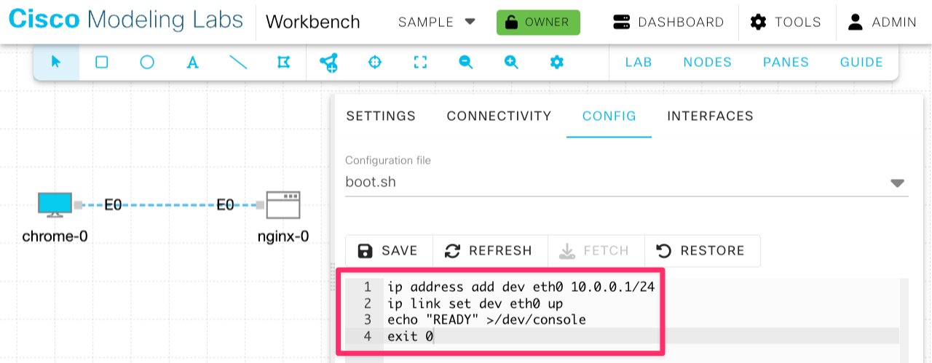The width and height of the screenshot is (932, 363).
Task: Click the line 'ip link set dev eth0 up'
Action: coord(475,303)
